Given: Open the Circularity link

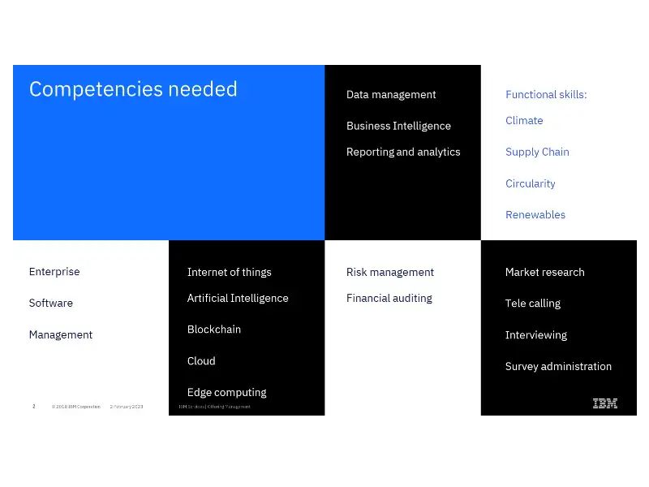Looking at the screenshot, I should tap(531, 183).
